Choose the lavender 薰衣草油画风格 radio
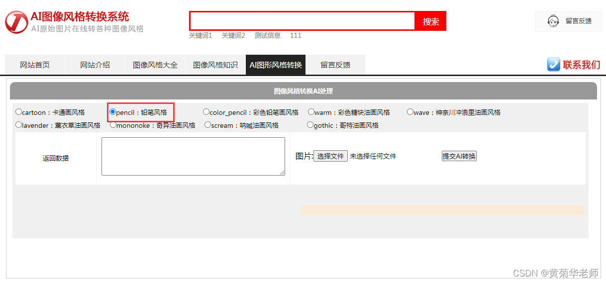The width and height of the screenshot is (606, 283). point(18,125)
